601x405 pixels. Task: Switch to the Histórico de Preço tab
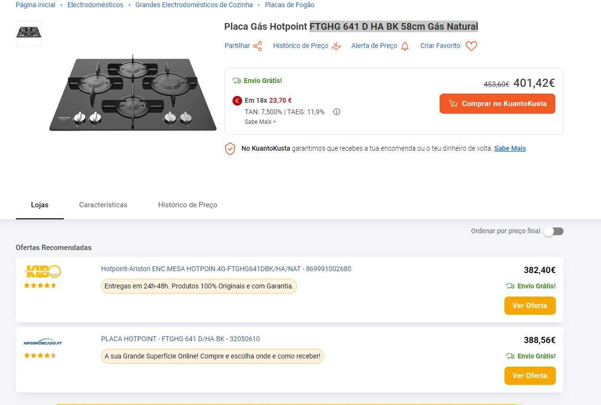(188, 205)
